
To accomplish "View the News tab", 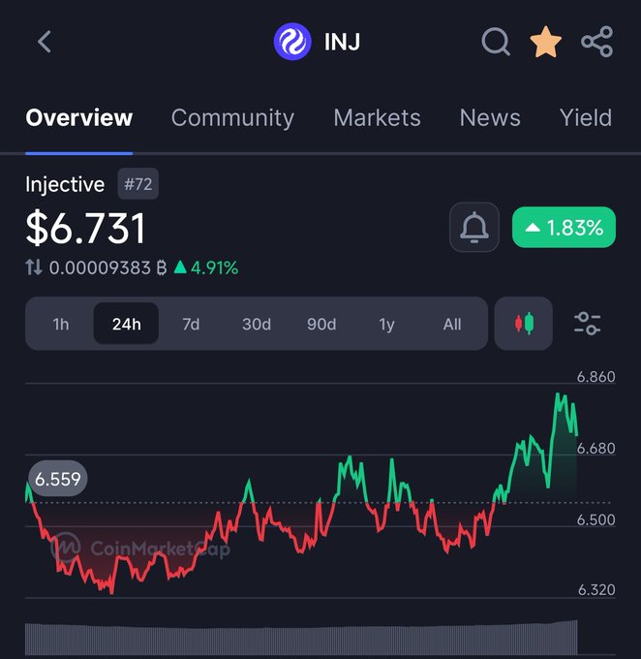I will (490, 117).
